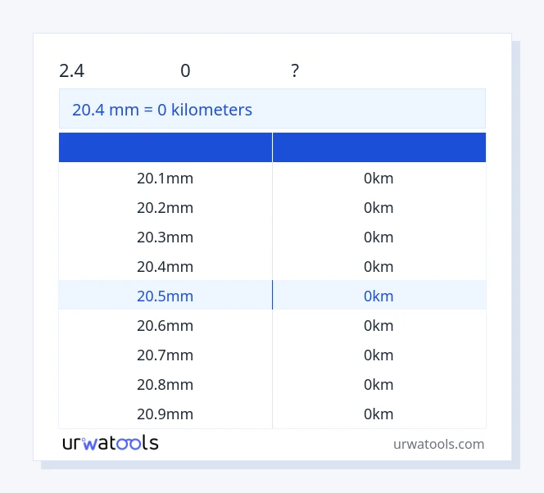
Task: Open the urwatools.com link
Action: 438,444
